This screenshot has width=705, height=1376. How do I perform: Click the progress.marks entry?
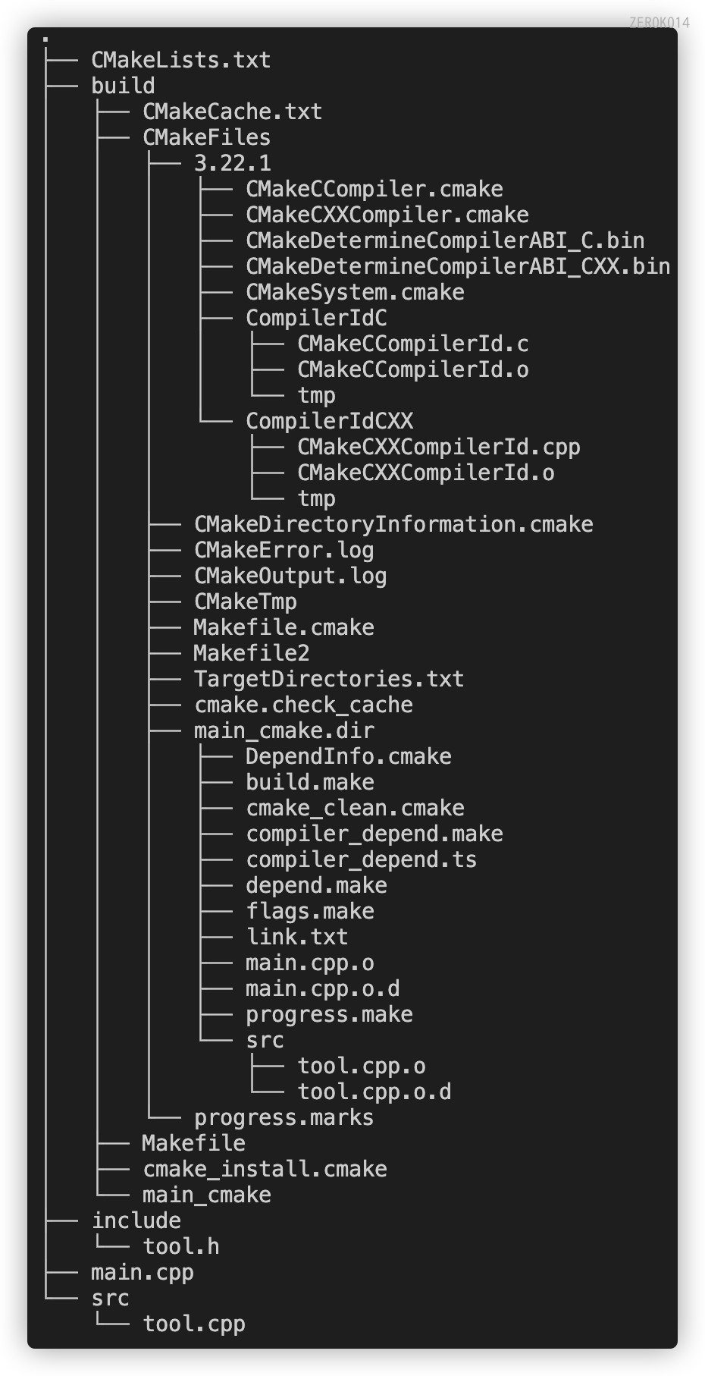click(x=284, y=1117)
